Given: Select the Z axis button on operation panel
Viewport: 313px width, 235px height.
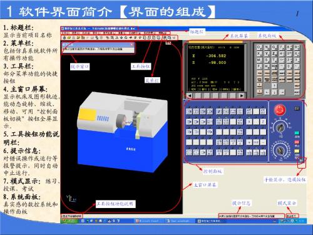Looking at the screenshot, I should pyautogui.click(x=263, y=122).
